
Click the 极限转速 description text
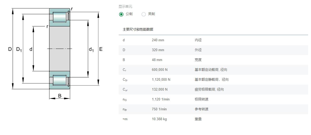(x=201, y=99)
